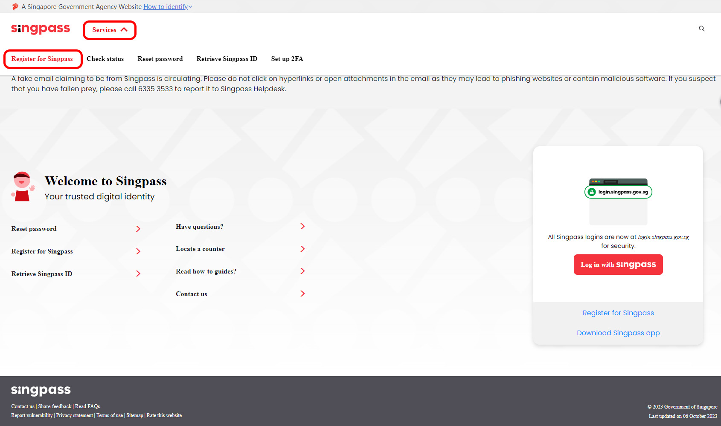721x426 pixels.
Task: Click the Log in with Singpass button
Action: click(618, 265)
